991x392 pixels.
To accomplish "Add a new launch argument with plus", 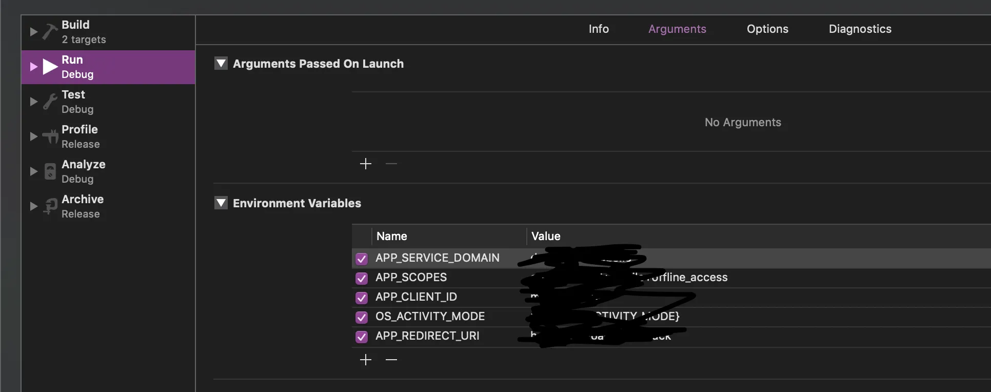I will click(x=366, y=164).
